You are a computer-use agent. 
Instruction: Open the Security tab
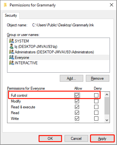[x=11, y=15]
